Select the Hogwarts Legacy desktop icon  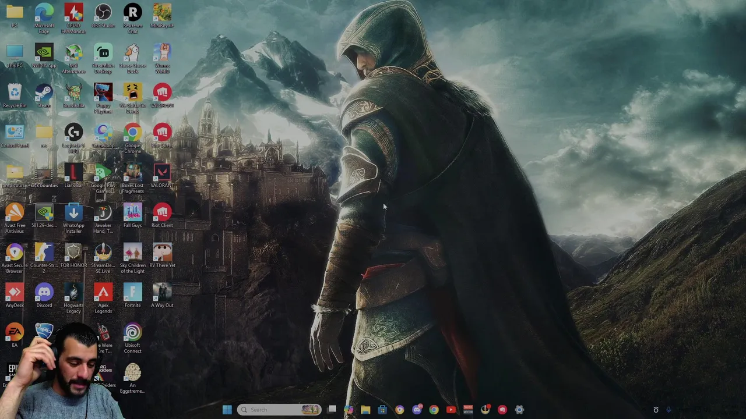73,298
